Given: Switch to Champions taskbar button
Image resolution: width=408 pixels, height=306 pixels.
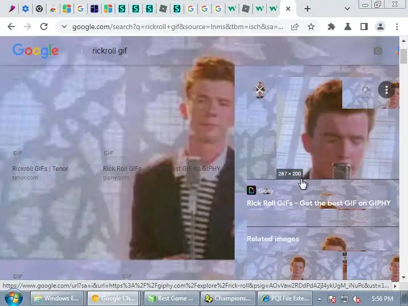Looking at the screenshot, I should tap(227, 298).
